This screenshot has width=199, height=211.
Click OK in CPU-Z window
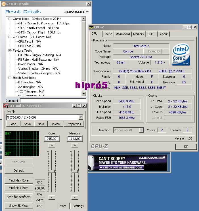[x=186, y=147]
